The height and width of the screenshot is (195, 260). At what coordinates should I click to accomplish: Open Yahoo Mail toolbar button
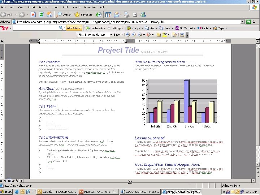[151, 28]
